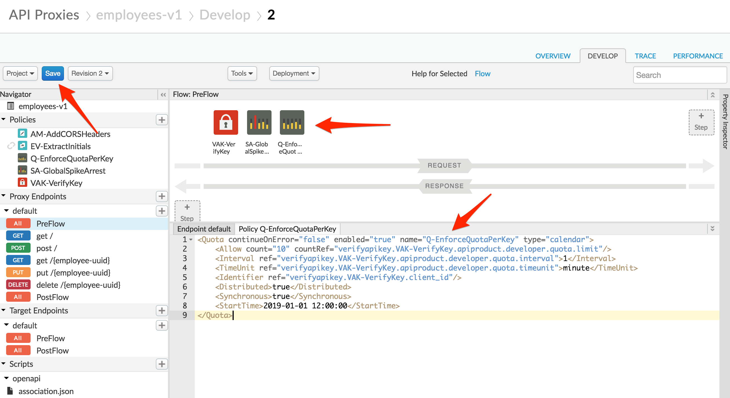Open the Deployment dropdown
This screenshot has width=730, height=398.
pos(294,73)
